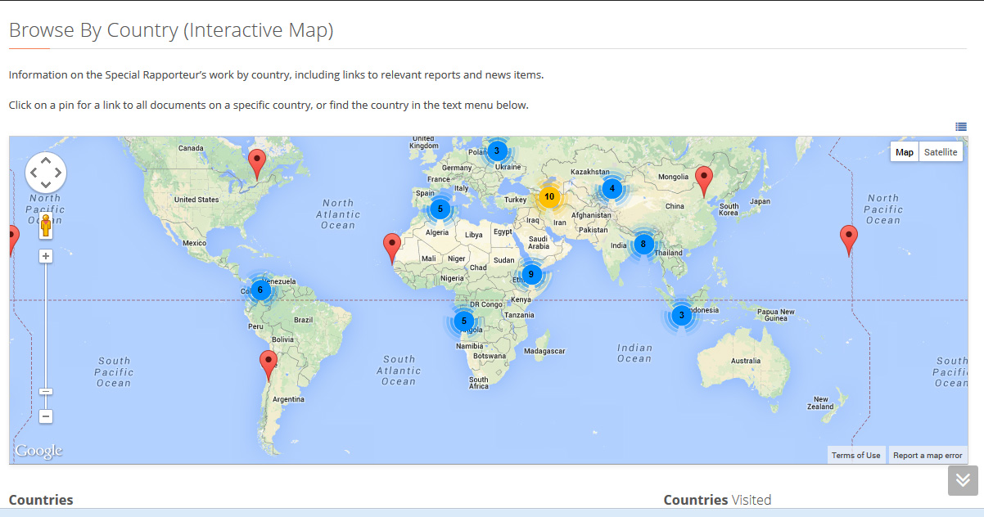Zoom in with the plus button
984x517 pixels.
(x=46, y=256)
